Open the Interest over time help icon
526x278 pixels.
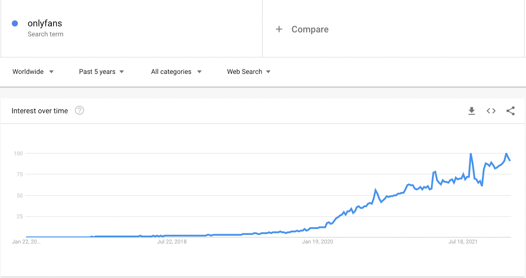click(80, 110)
